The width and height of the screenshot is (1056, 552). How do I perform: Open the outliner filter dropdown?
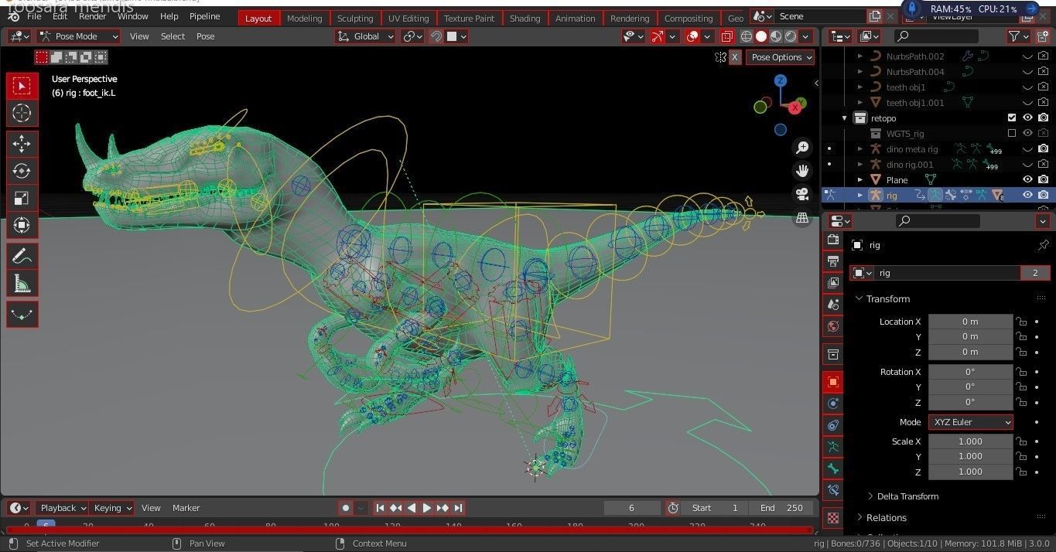point(1019,36)
